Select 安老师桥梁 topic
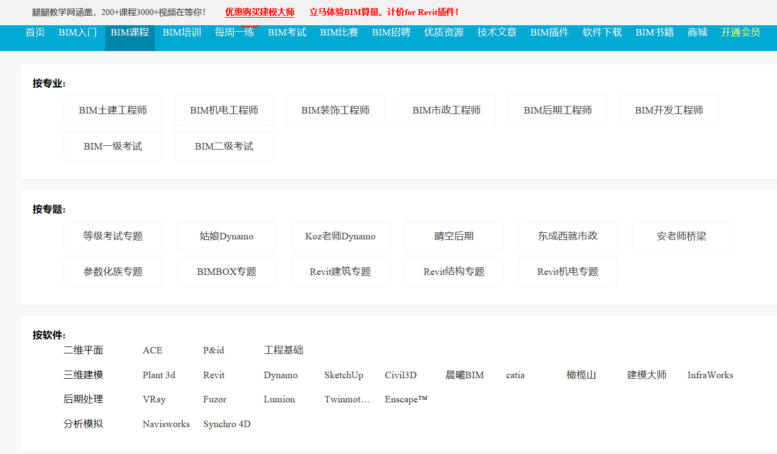Image resolution: width=777 pixels, height=454 pixels. click(681, 236)
